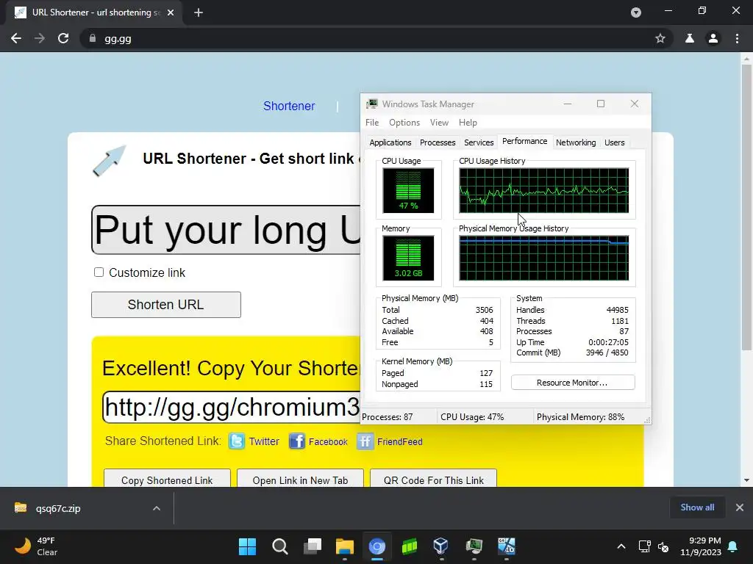Open the Windows Start menu
753x564 pixels.
point(248,546)
